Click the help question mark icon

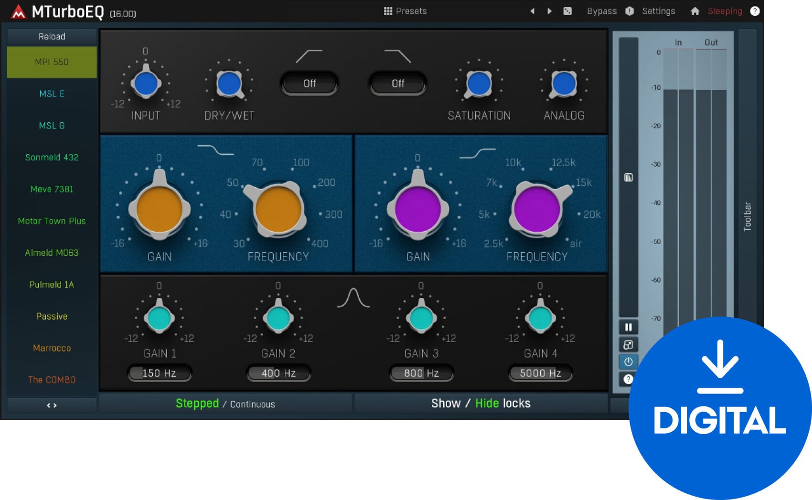[755, 11]
